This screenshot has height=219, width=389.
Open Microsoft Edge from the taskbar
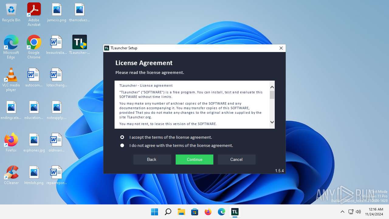221,212
